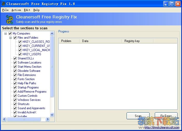Image resolution: width=182 pixels, height=131 pixels.
Task: Sort results by Data column
Action: point(101,41)
